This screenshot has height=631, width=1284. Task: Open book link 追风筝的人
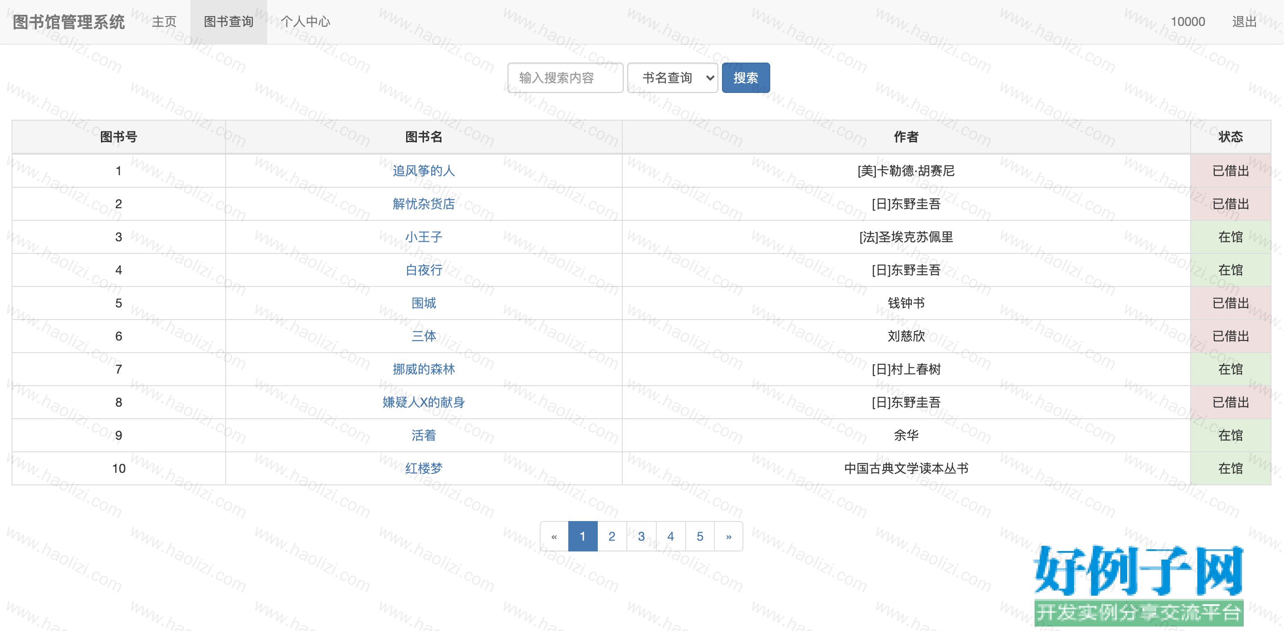pyautogui.click(x=424, y=171)
